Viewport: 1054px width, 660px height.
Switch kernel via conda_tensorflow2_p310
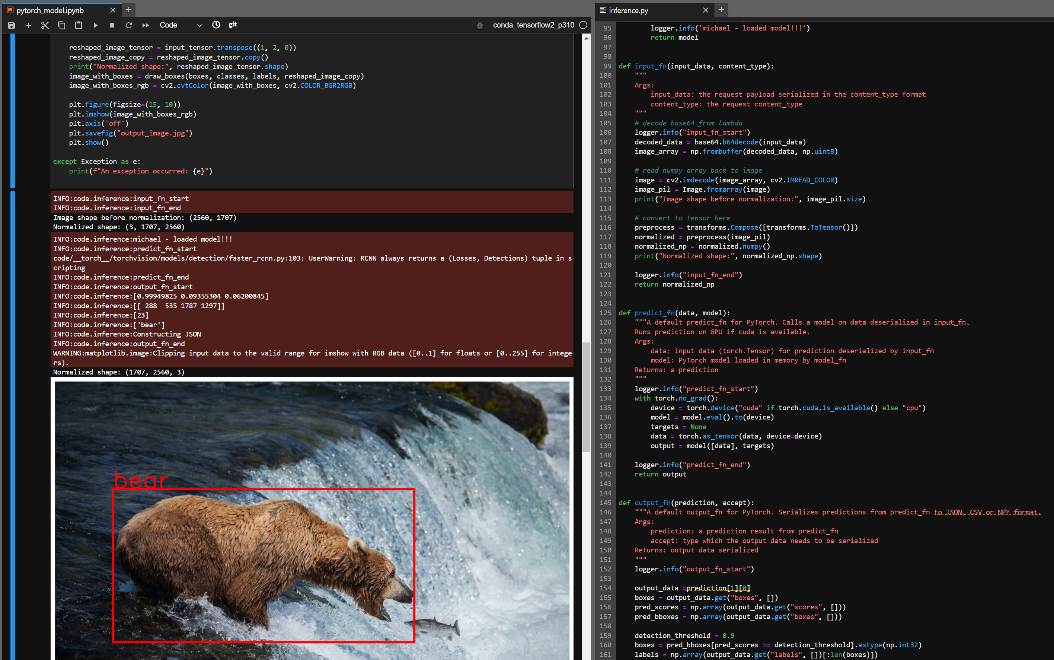click(533, 25)
